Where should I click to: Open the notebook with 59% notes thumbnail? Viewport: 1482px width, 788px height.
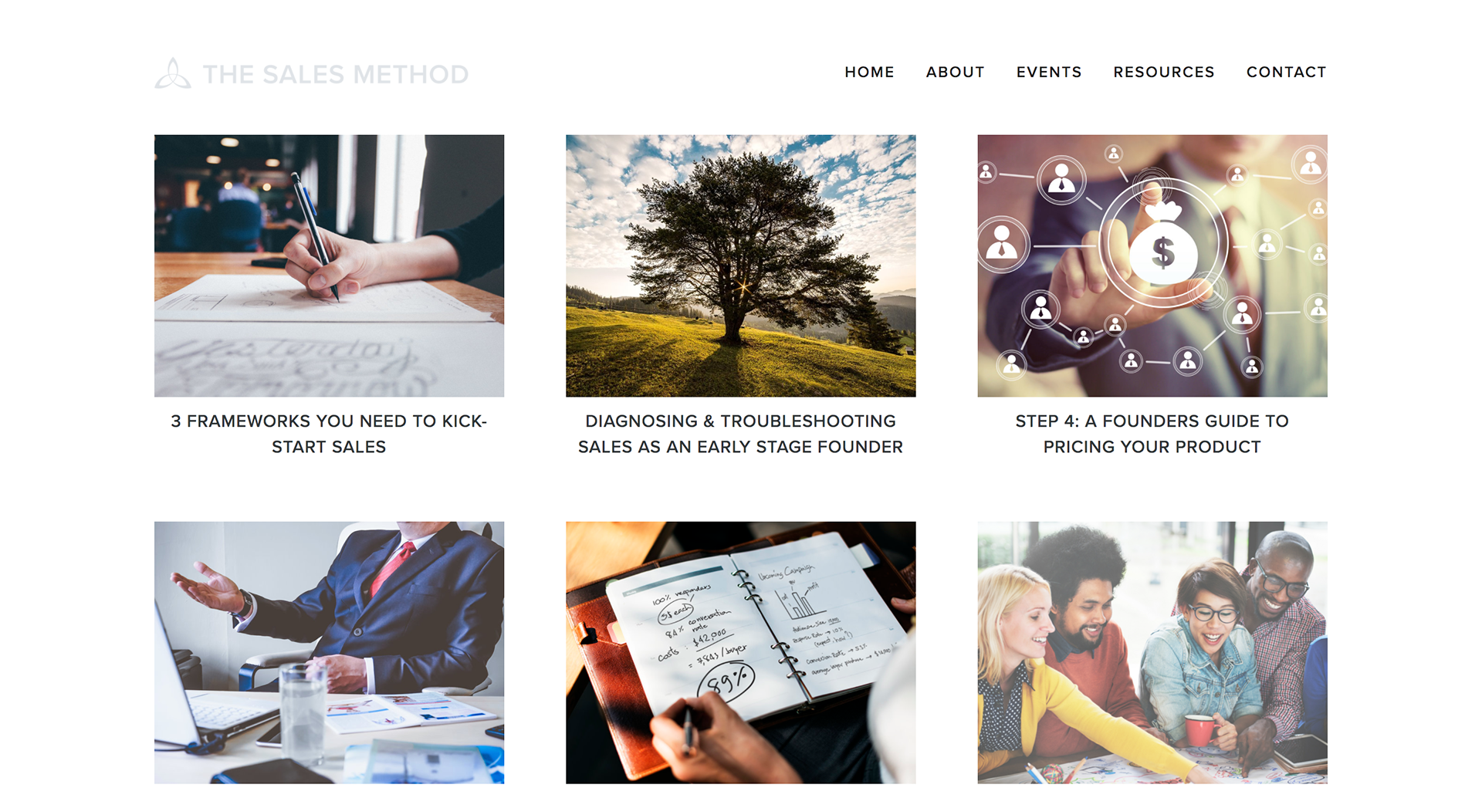click(x=741, y=653)
